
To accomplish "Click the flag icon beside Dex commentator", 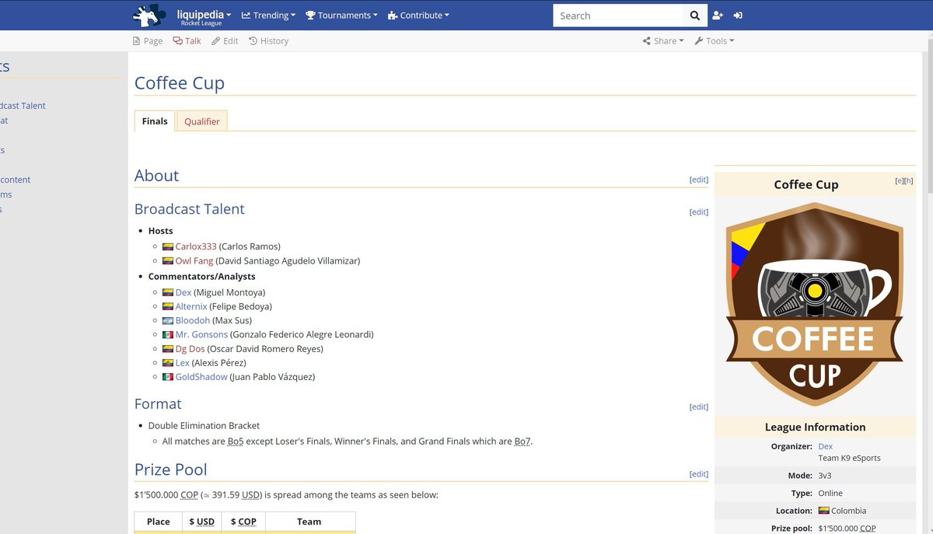I will pyautogui.click(x=167, y=293).
